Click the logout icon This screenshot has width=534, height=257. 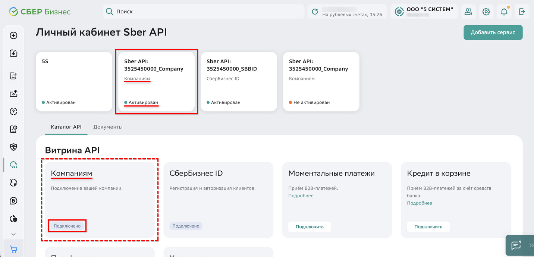[522, 12]
